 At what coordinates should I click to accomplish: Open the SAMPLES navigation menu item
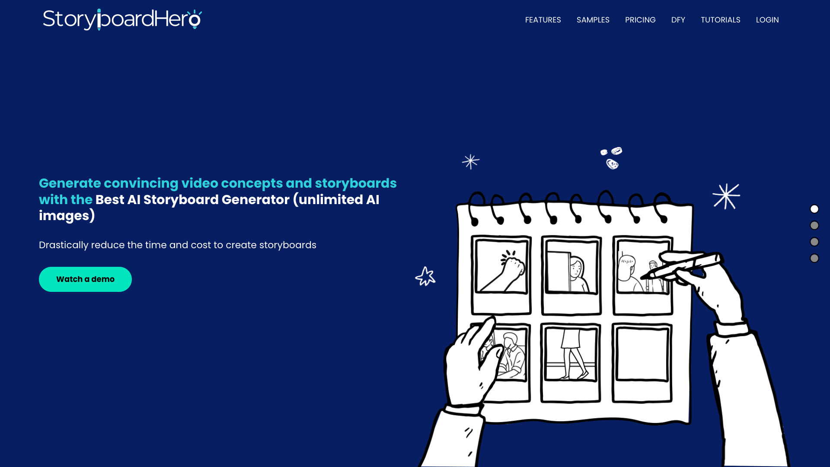click(x=593, y=20)
